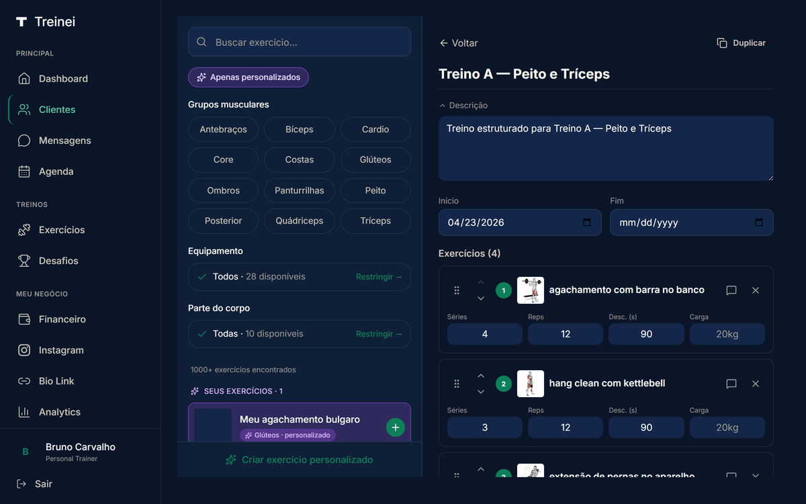The width and height of the screenshot is (806, 504).
Task: Click drag handle of agachamento com barra
Action: [x=457, y=290]
